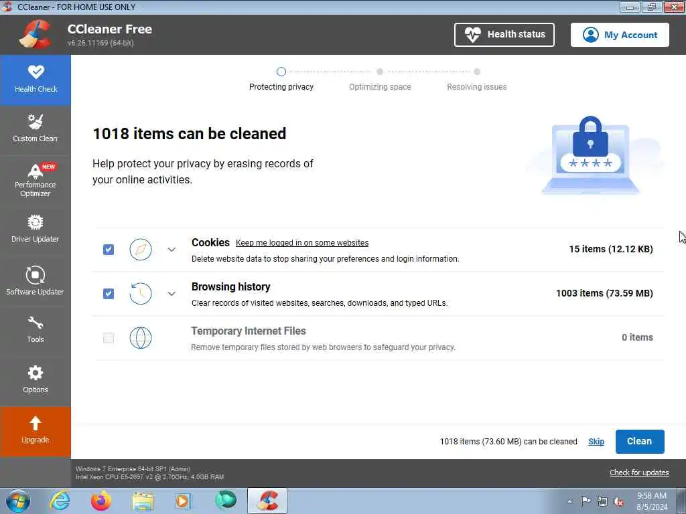Click the orange Upgrade button

click(36, 432)
